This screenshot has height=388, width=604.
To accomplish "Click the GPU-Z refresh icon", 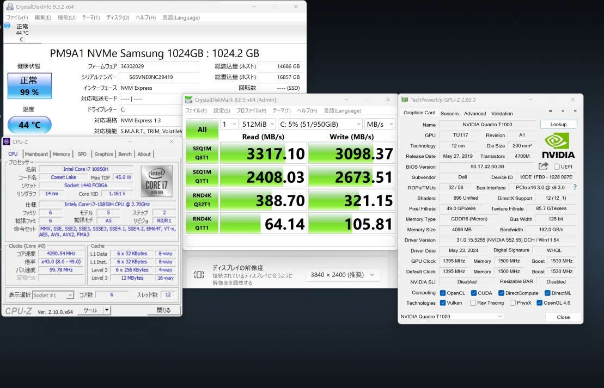I will 563,111.
